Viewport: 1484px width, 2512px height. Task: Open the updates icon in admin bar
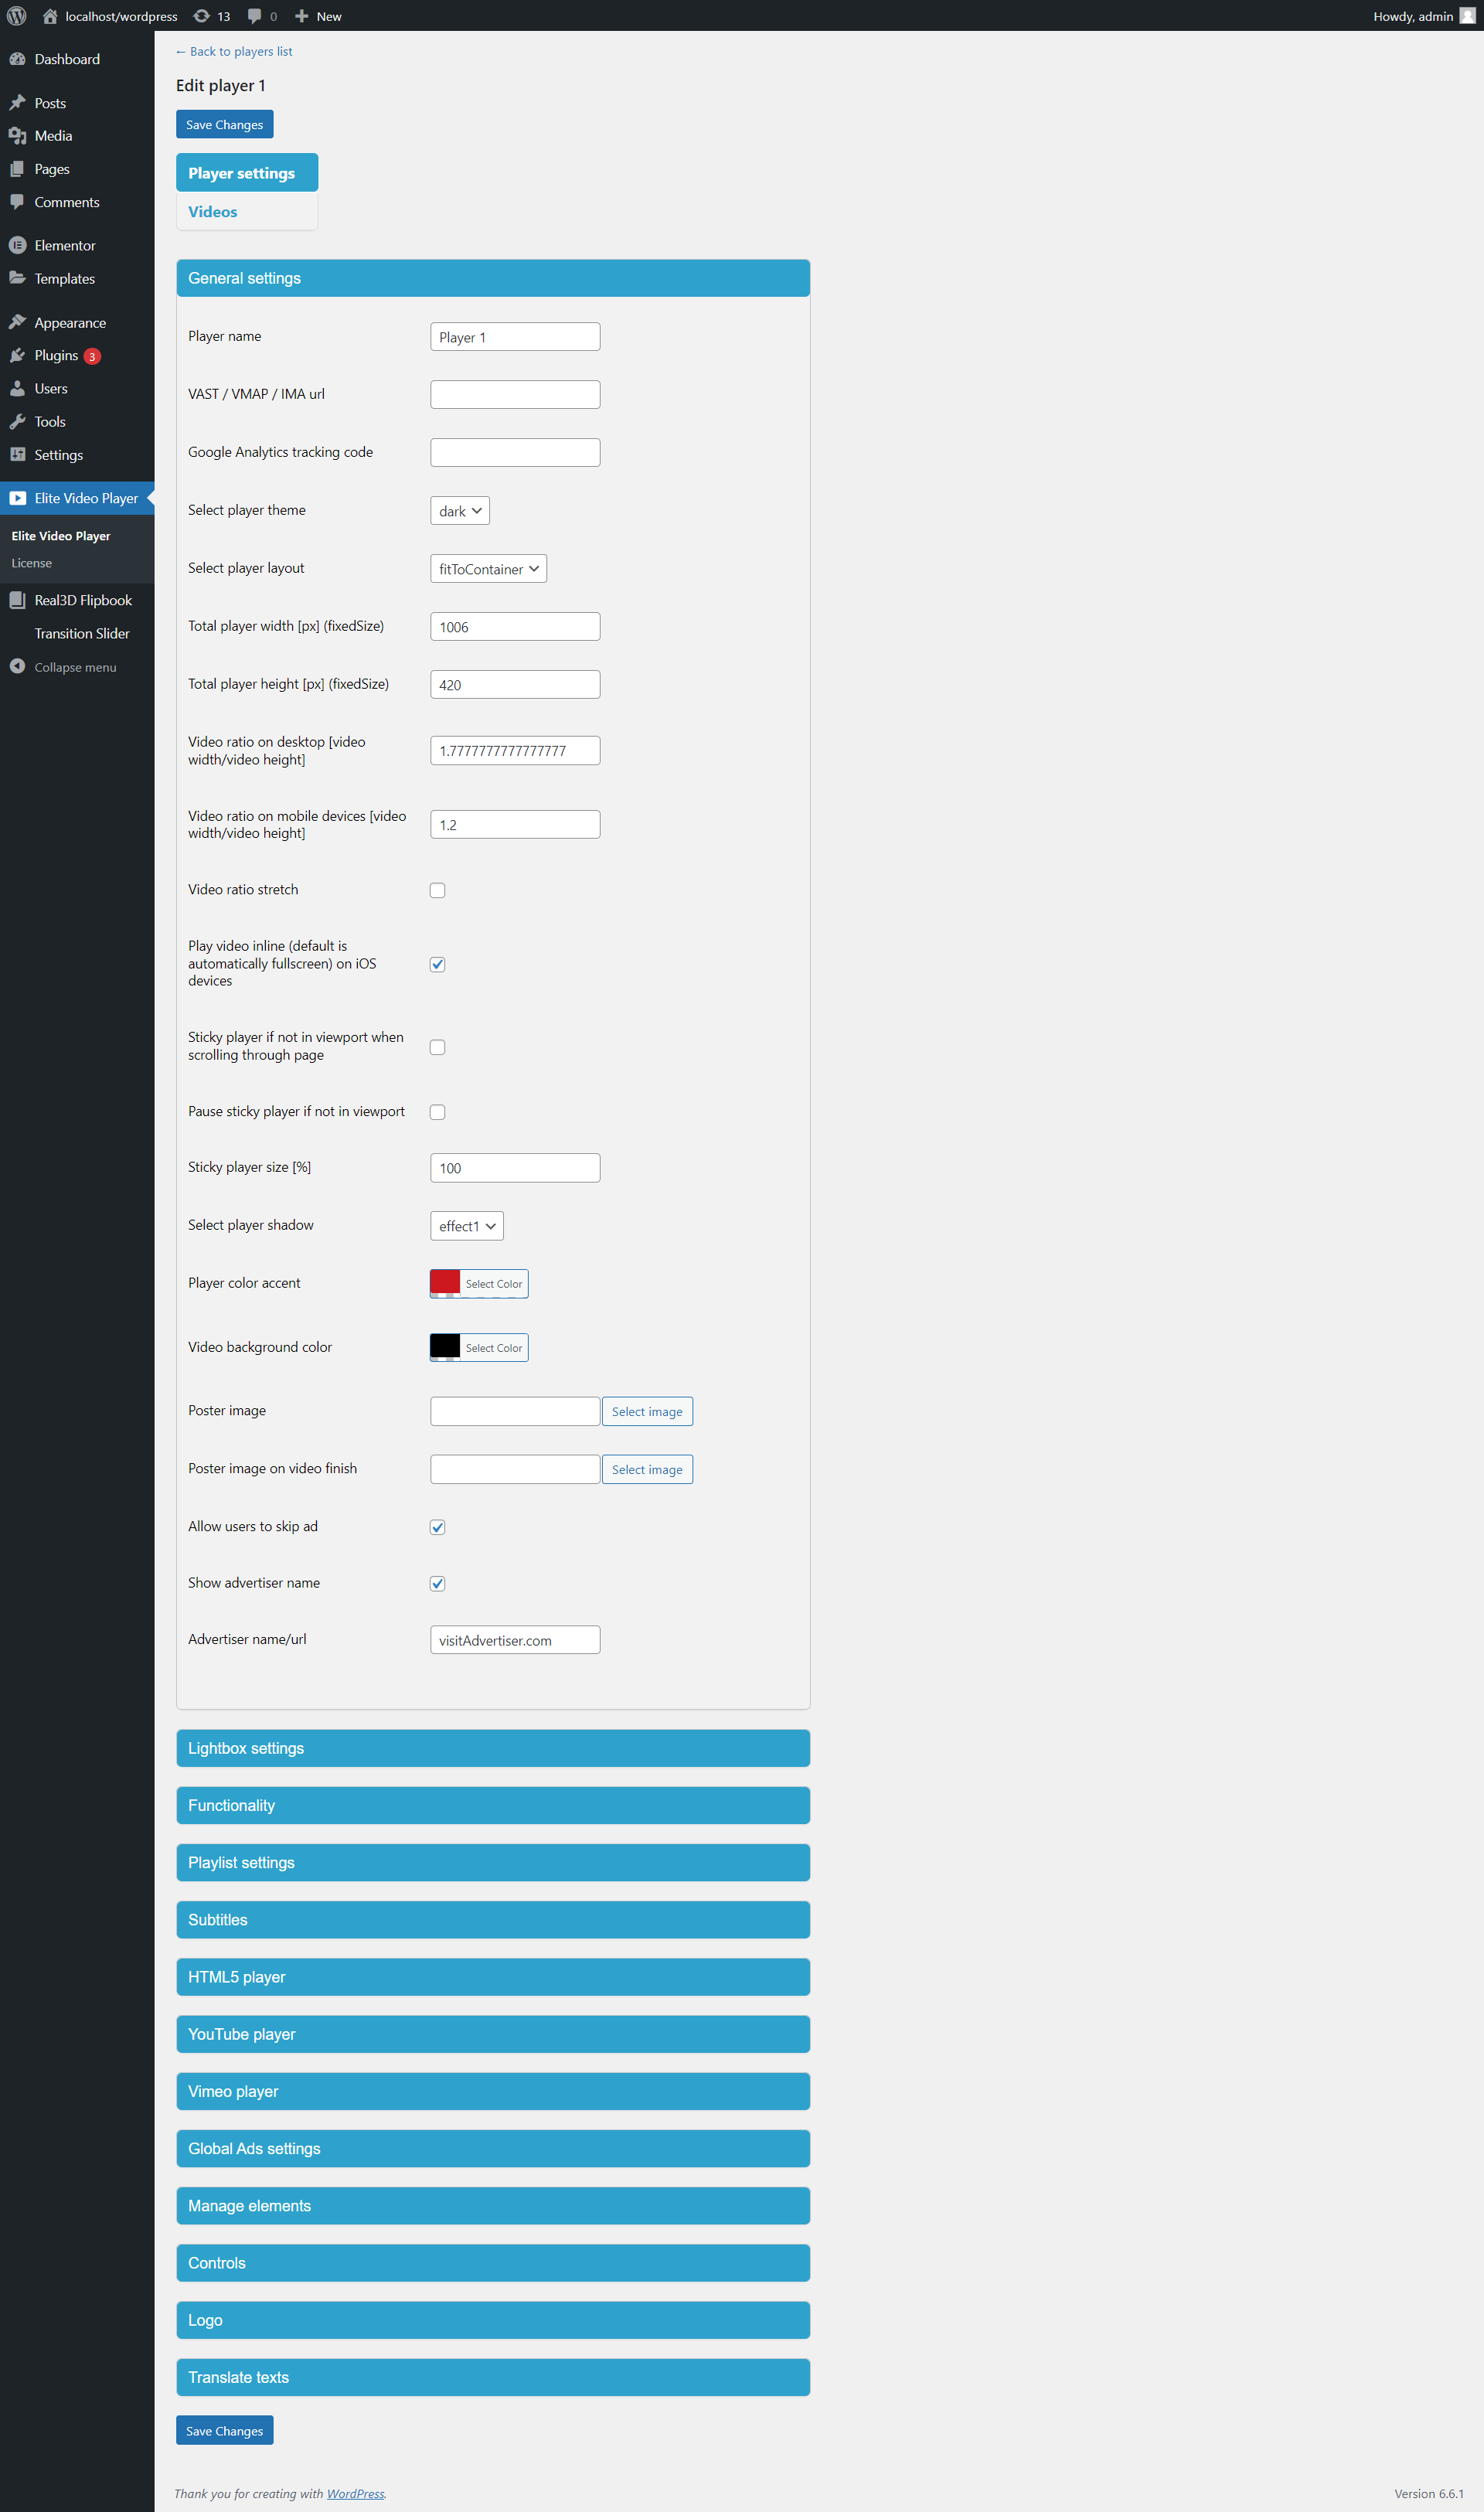pyautogui.click(x=202, y=16)
